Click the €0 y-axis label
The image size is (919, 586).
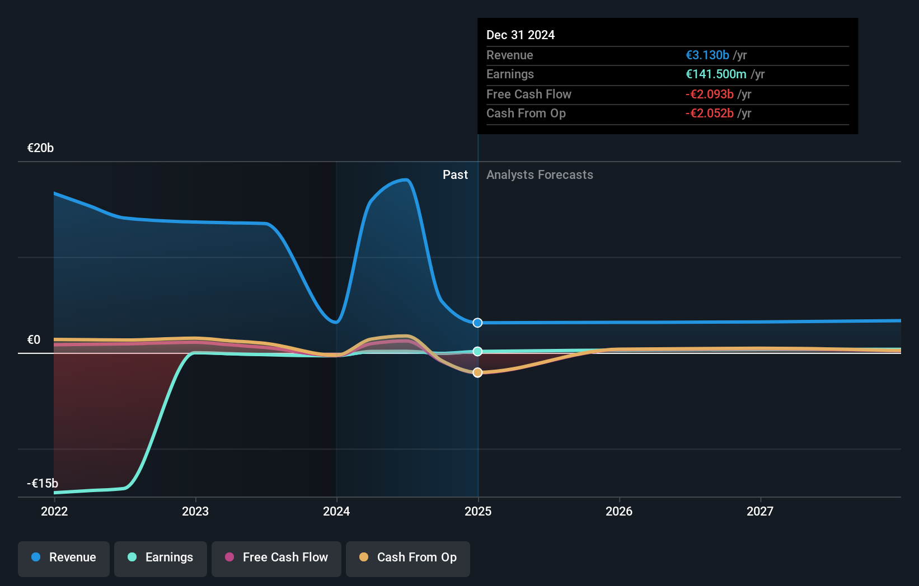(34, 339)
